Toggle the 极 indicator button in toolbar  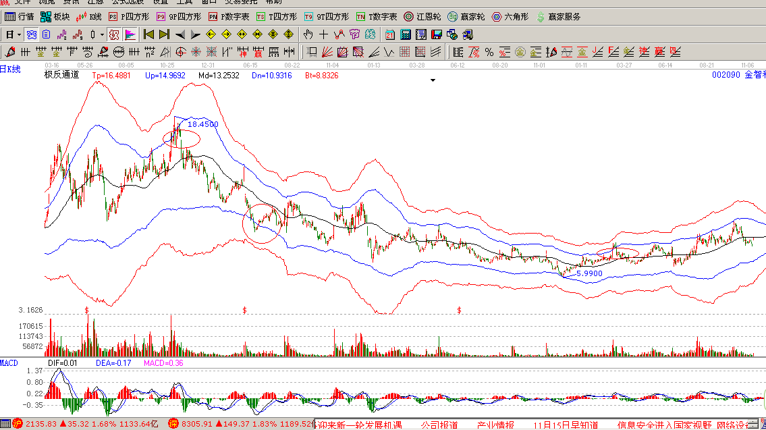click(x=115, y=34)
